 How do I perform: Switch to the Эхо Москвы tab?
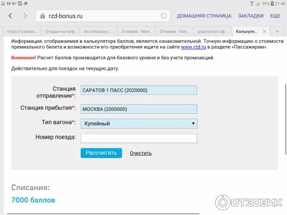[x=99, y=32]
